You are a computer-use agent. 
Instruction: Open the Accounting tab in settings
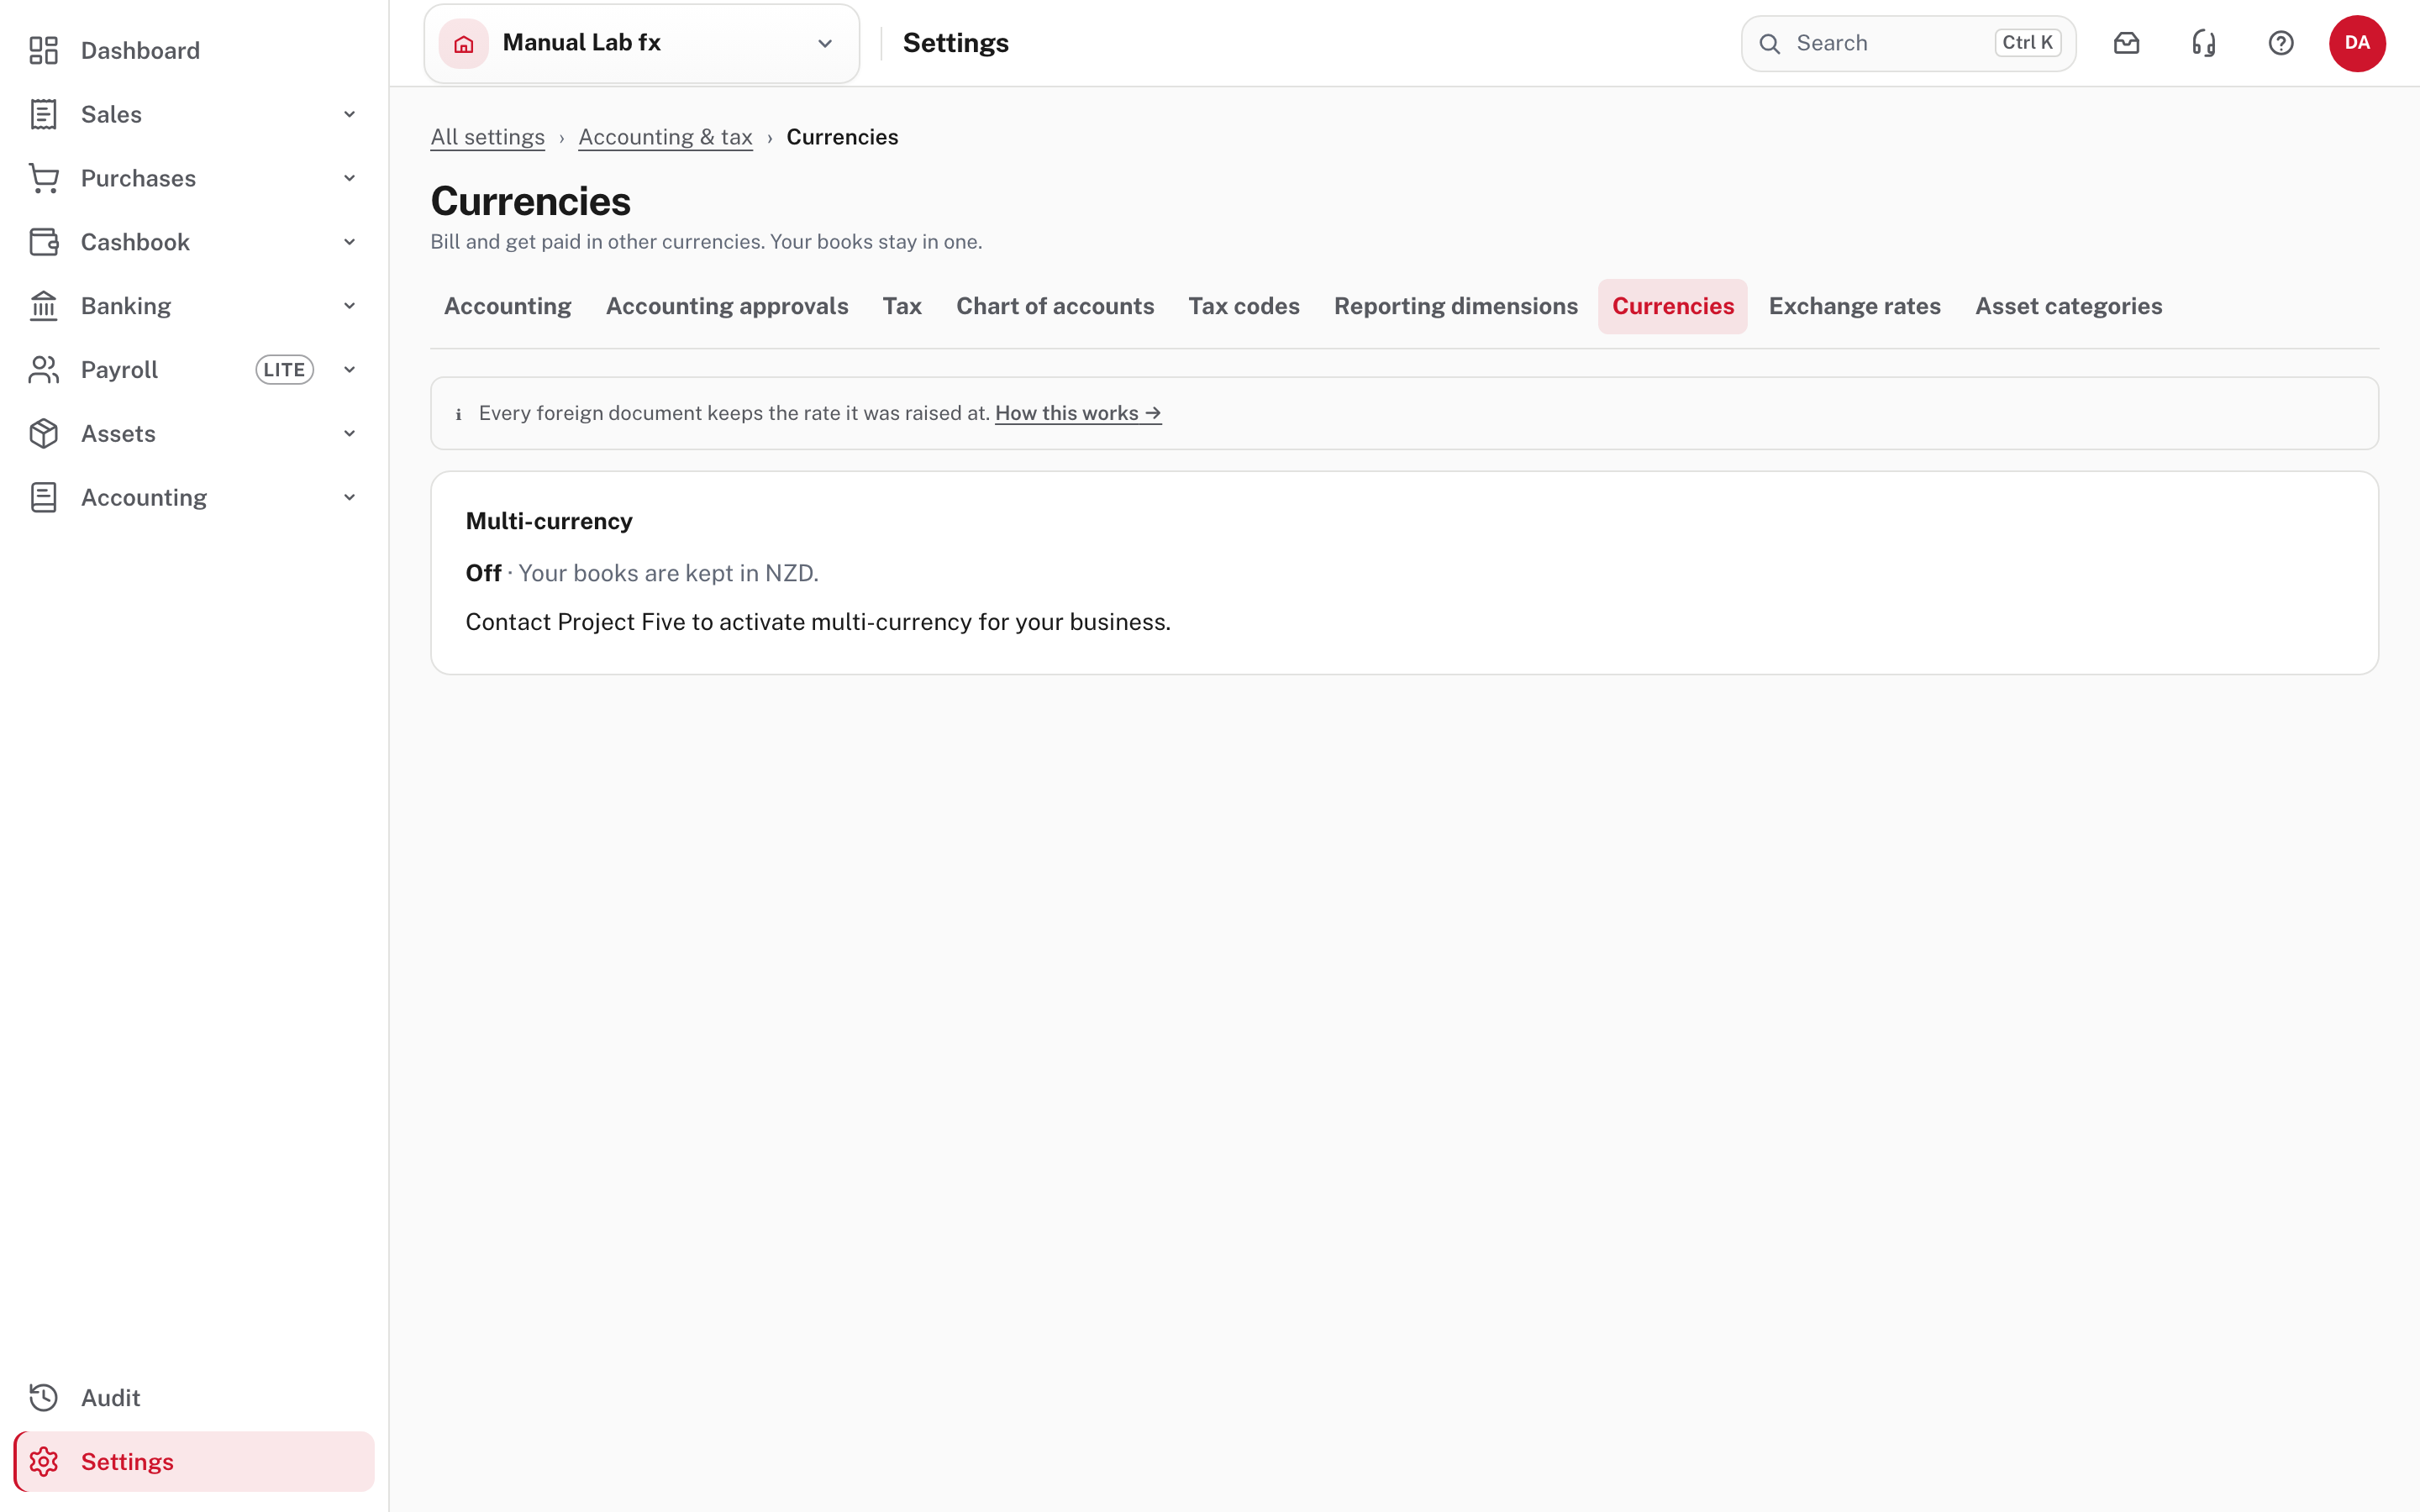pos(508,306)
